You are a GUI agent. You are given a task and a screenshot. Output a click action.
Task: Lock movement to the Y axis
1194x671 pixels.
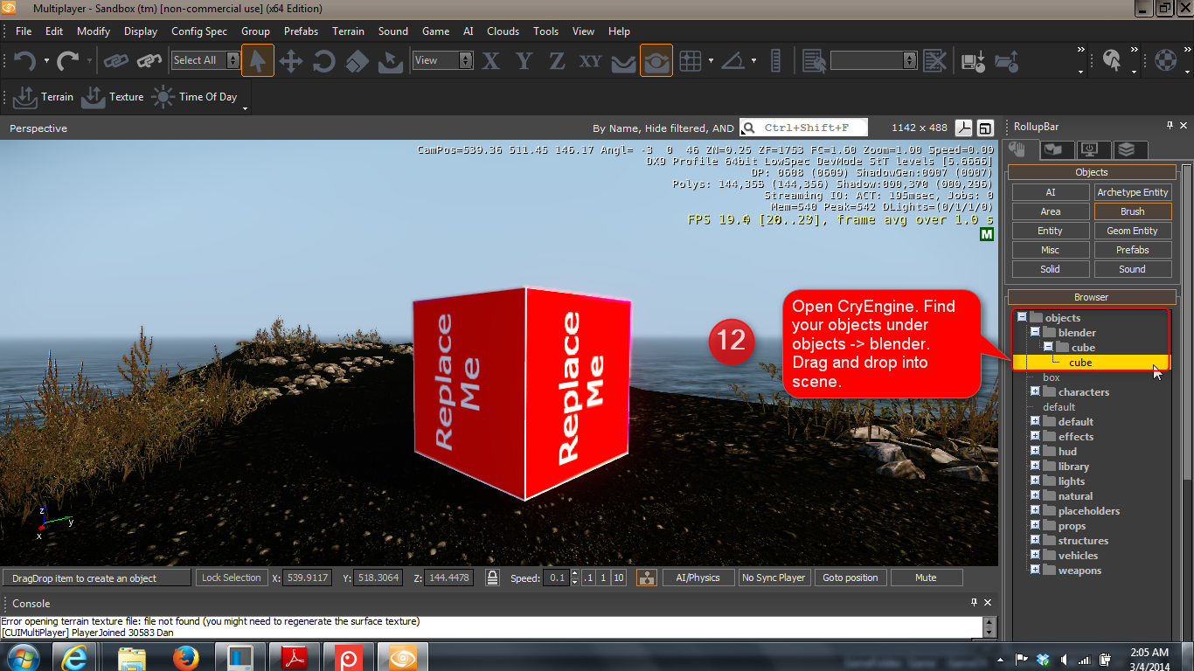(x=524, y=60)
